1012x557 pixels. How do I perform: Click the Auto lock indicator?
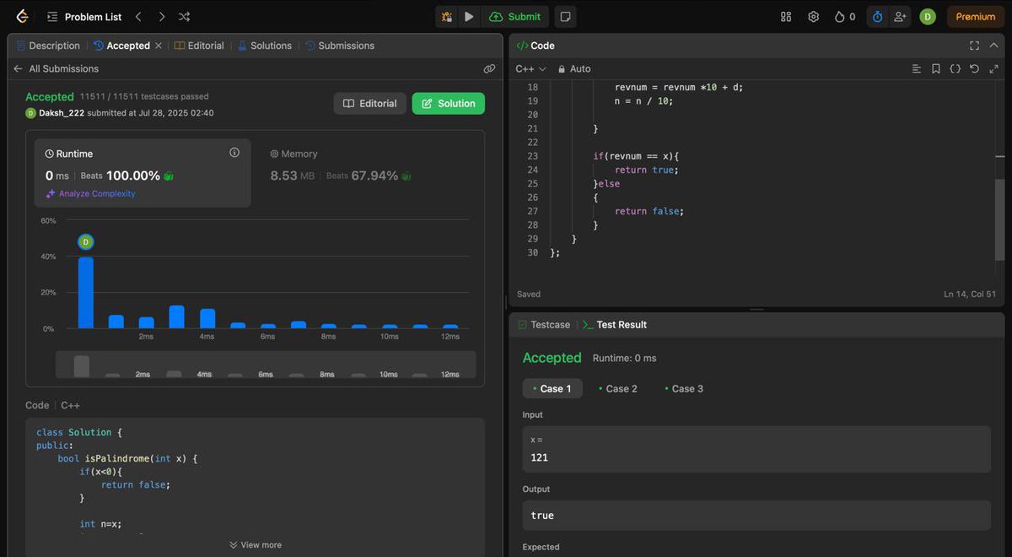coord(574,68)
